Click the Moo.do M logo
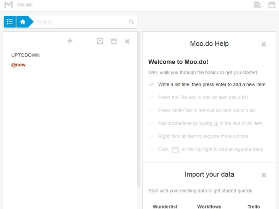Viewport: 279px width, 209px height. click(x=9, y=5)
